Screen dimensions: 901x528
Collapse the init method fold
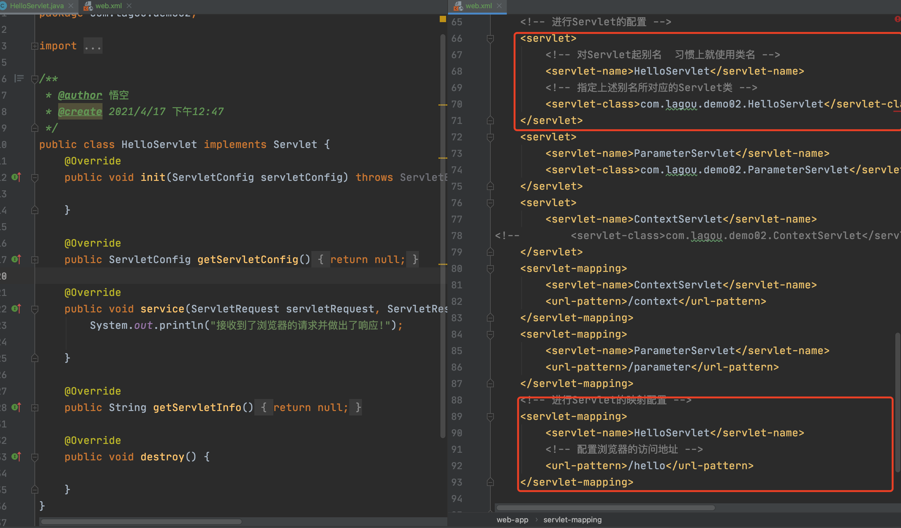(x=35, y=178)
